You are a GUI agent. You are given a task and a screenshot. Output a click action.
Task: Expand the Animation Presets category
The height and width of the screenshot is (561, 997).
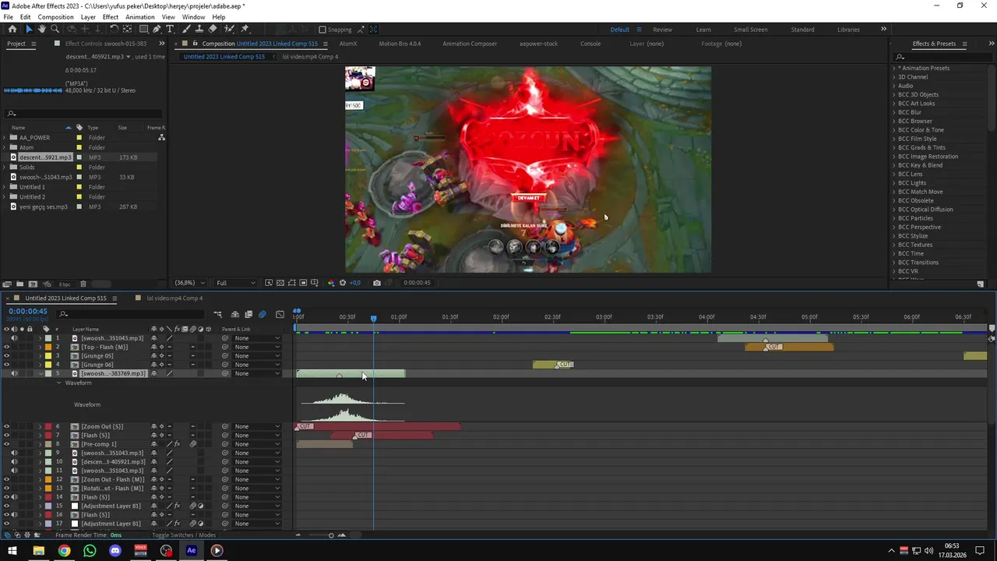click(894, 68)
